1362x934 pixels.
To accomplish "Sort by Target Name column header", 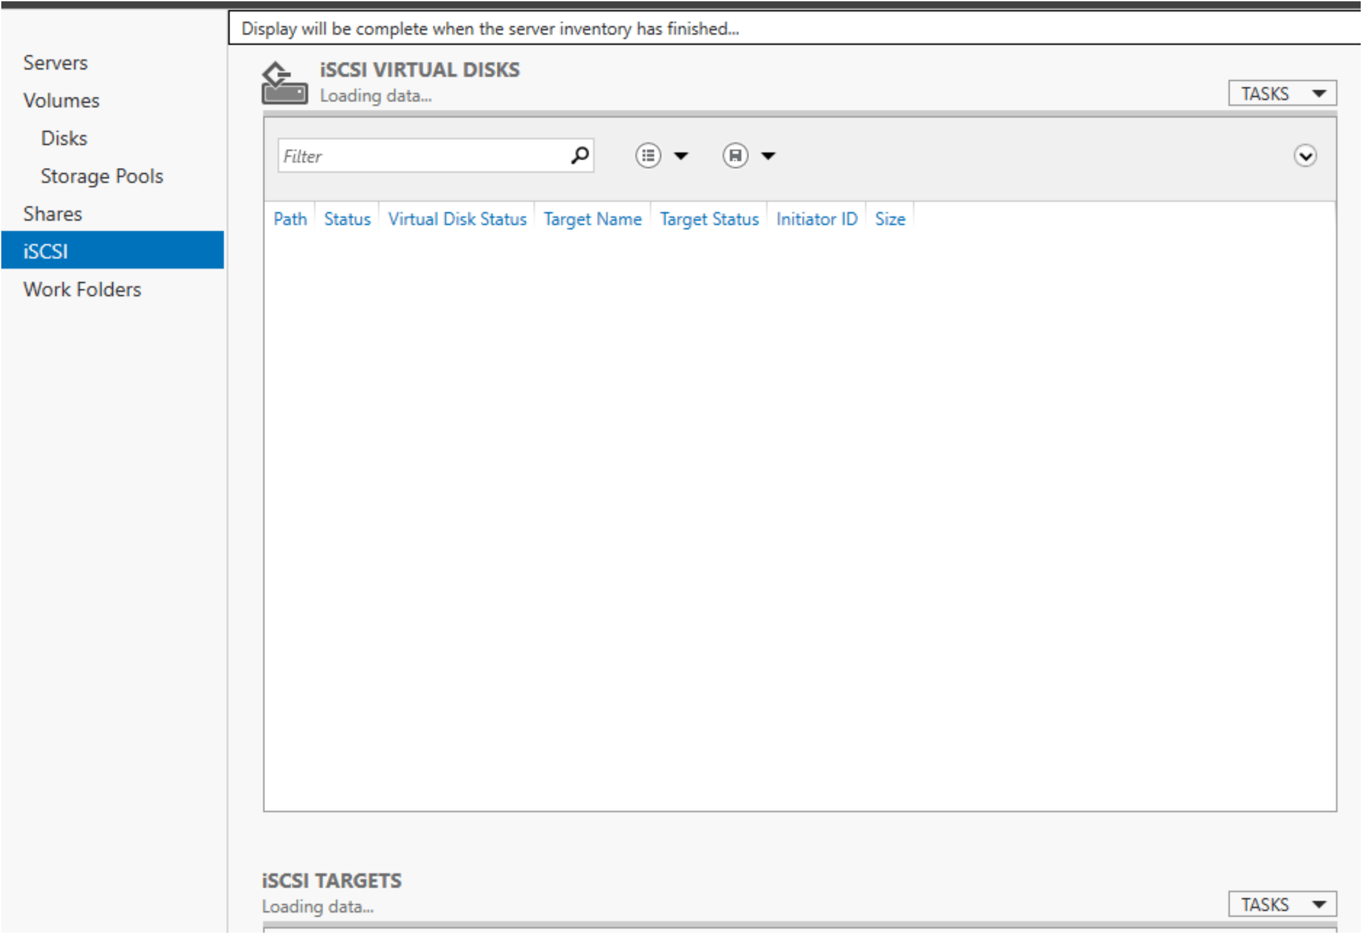I will [x=592, y=219].
